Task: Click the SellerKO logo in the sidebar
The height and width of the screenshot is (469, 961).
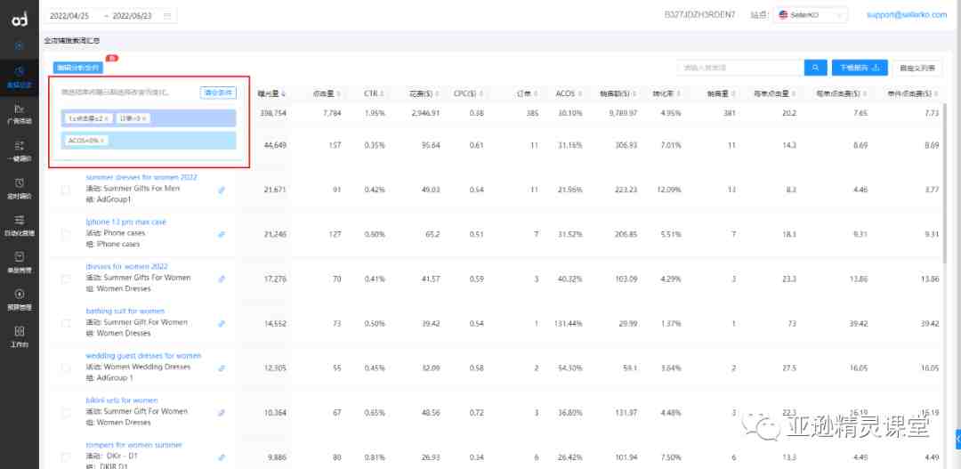Action: pos(19,20)
